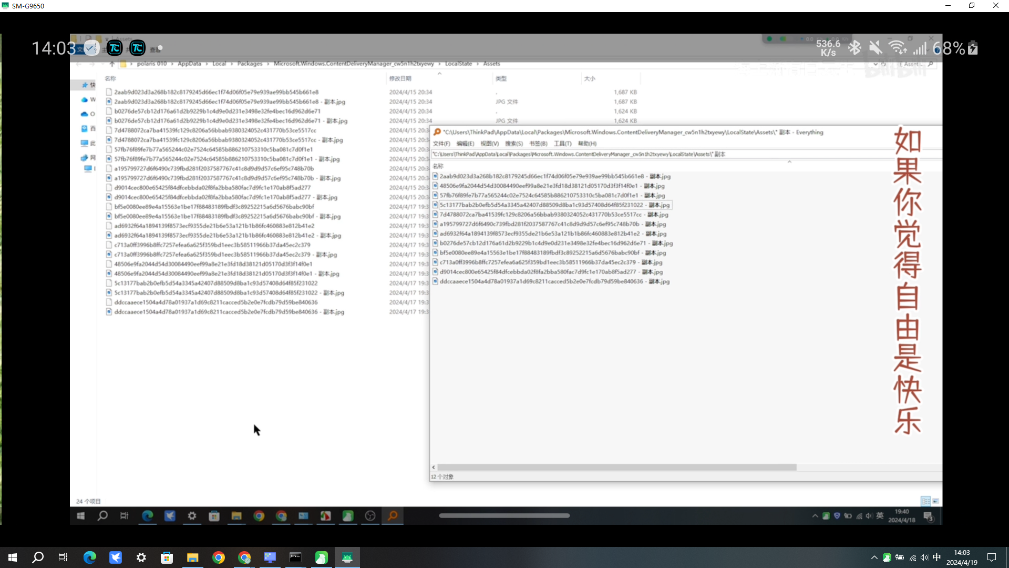Click the taskbar search magnifier icon

tap(38, 557)
